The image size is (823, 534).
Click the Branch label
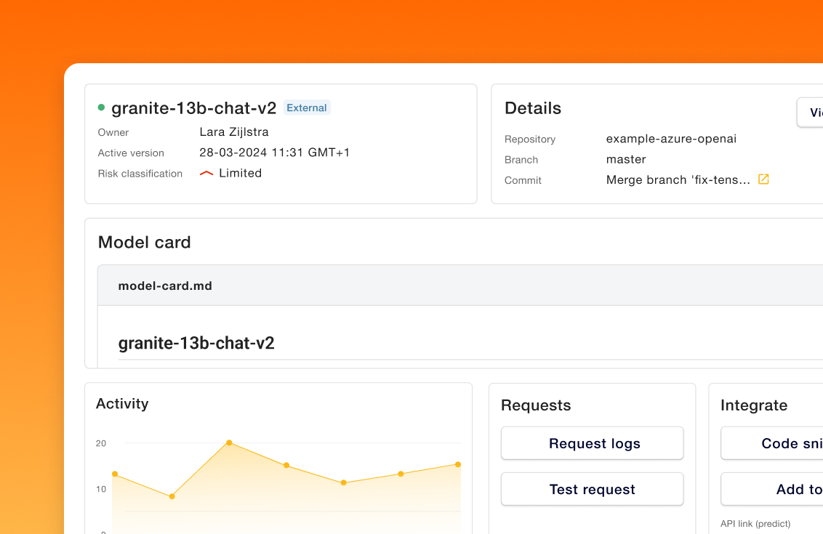coord(521,160)
